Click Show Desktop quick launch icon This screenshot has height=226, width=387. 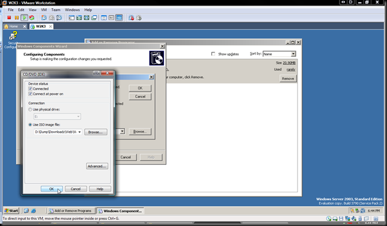(26, 211)
